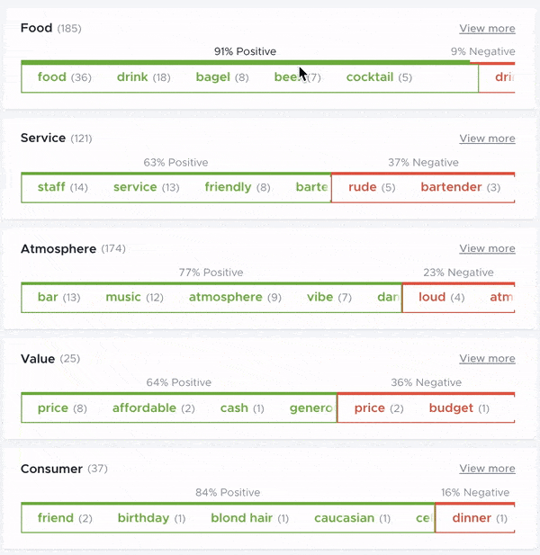
Task: Select the positive 'food (36)' keyword
Action: (64, 77)
